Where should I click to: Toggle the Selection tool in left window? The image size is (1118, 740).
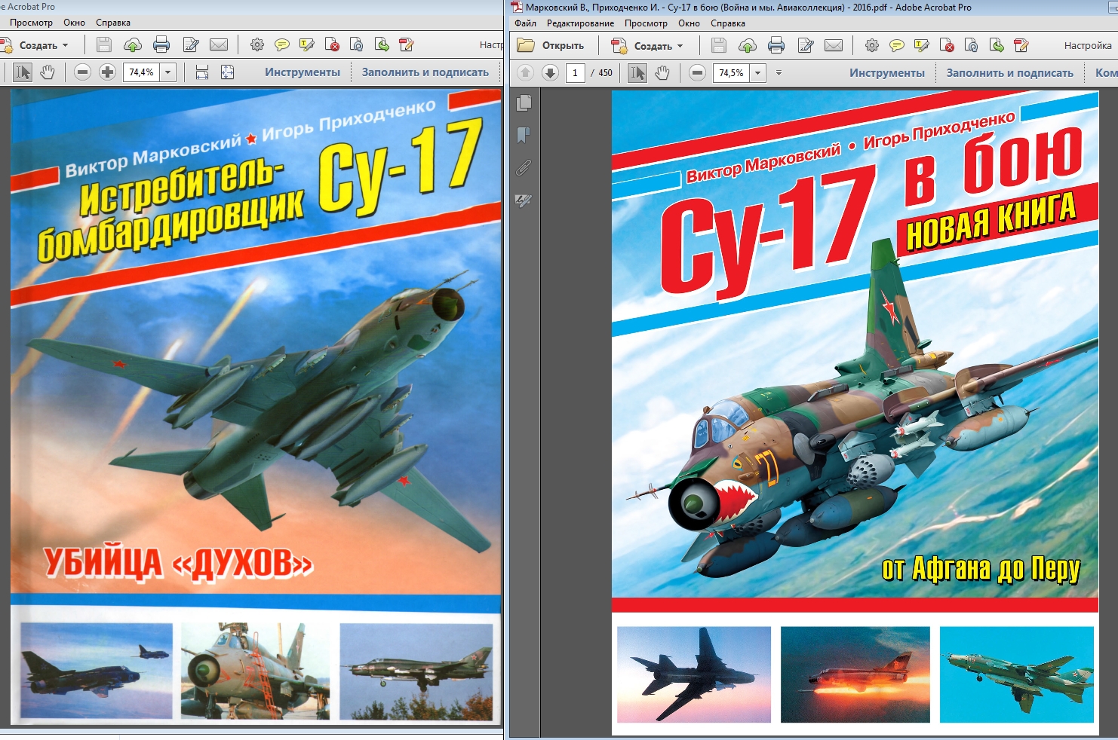coord(23,72)
